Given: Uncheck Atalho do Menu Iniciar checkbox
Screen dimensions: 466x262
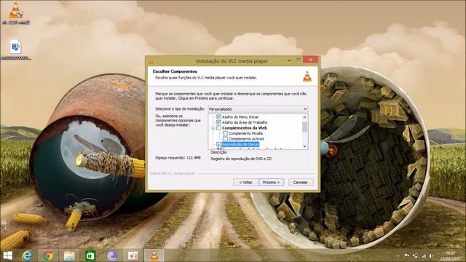Looking at the screenshot, I should coord(218,116).
